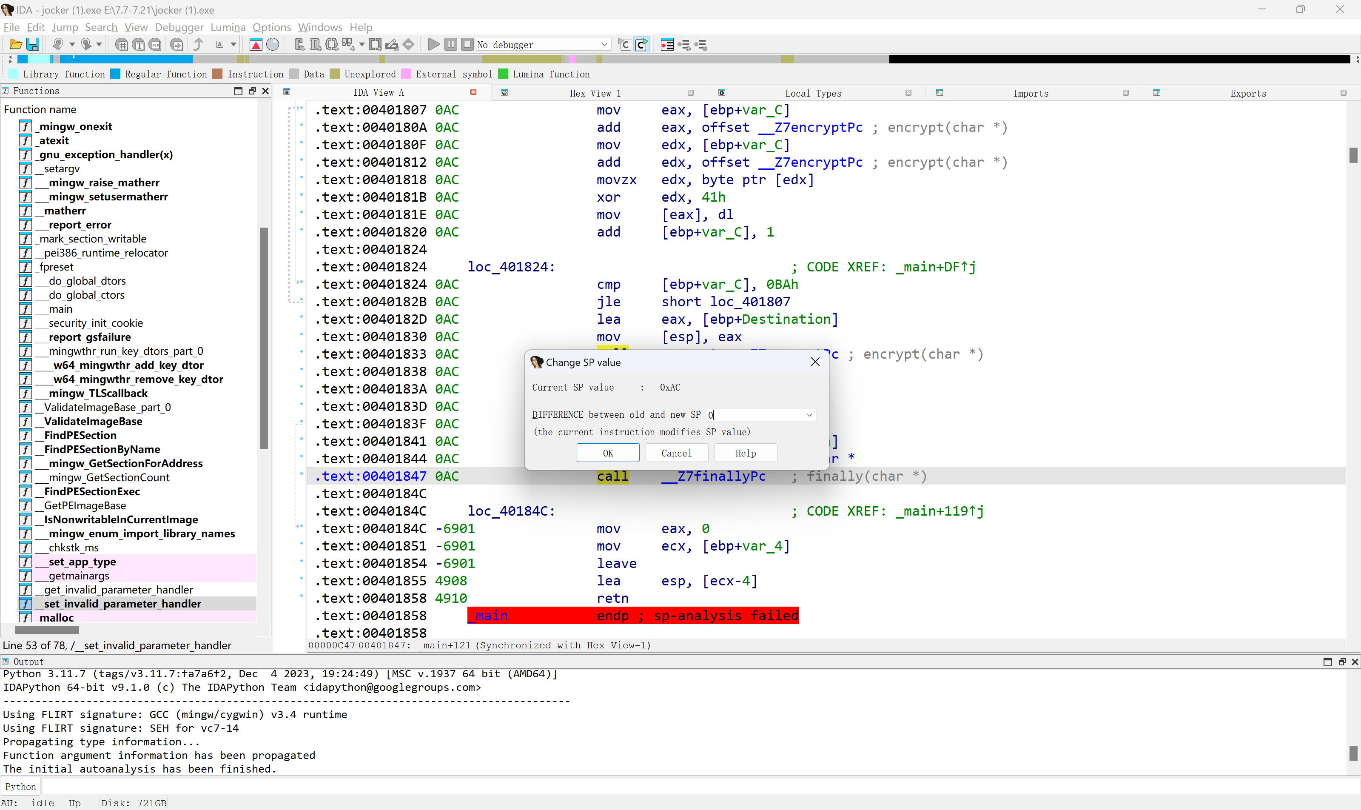Click the pause process toolbar icon
This screenshot has height=810, width=1361.
[x=450, y=45]
